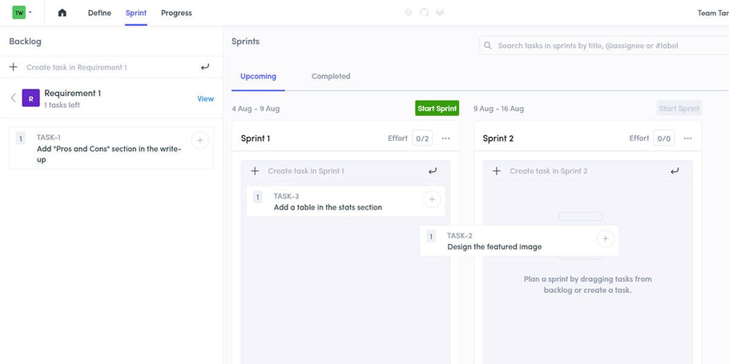This screenshot has height=364, width=729.
Task: Click the purple R requirement icon
Action: [x=30, y=98]
